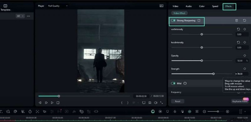Click the current timecode 00:00:02:36 field

141,96
